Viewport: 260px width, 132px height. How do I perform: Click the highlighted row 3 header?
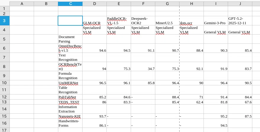[x=5, y=21]
